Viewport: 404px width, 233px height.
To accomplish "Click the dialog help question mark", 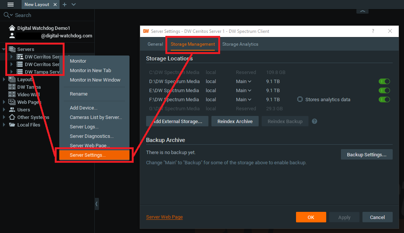I will [x=373, y=31].
